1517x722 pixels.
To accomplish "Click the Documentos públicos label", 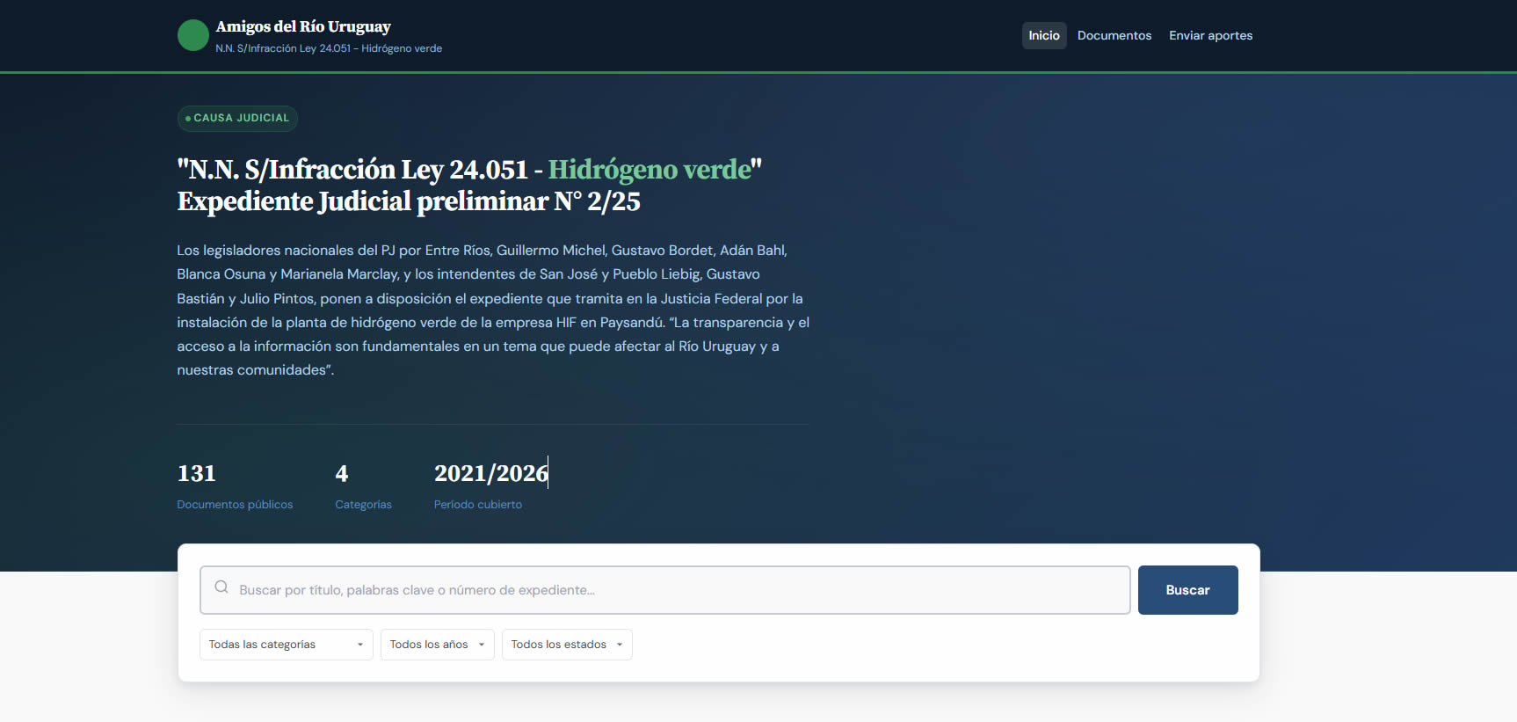I will coord(235,505).
